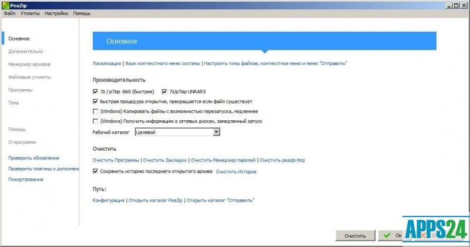
Task: Open the Помощь menu in menu bar
Action: [82, 13]
